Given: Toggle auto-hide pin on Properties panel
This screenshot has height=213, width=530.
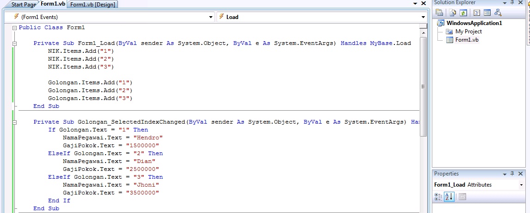Looking at the screenshot, I should click(x=512, y=174).
